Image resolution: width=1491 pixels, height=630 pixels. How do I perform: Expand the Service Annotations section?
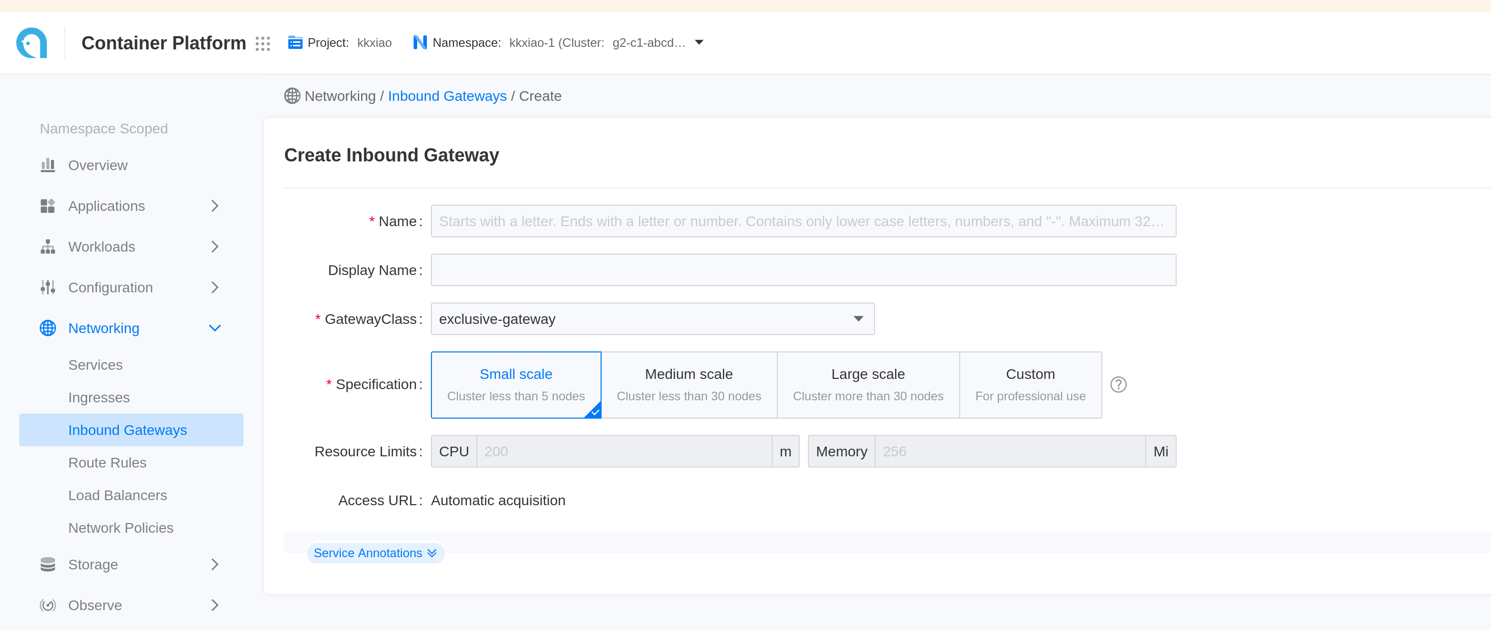(374, 553)
